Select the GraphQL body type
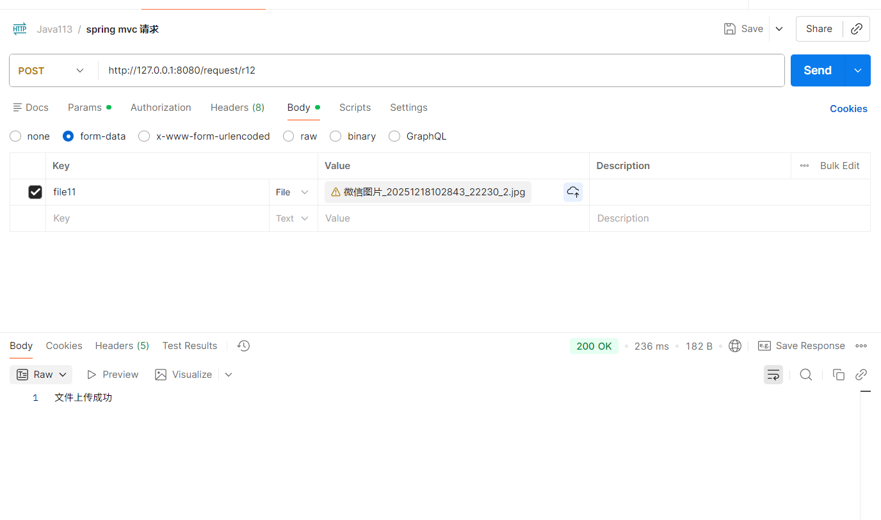This screenshot has height=520, width=881. (x=394, y=136)
